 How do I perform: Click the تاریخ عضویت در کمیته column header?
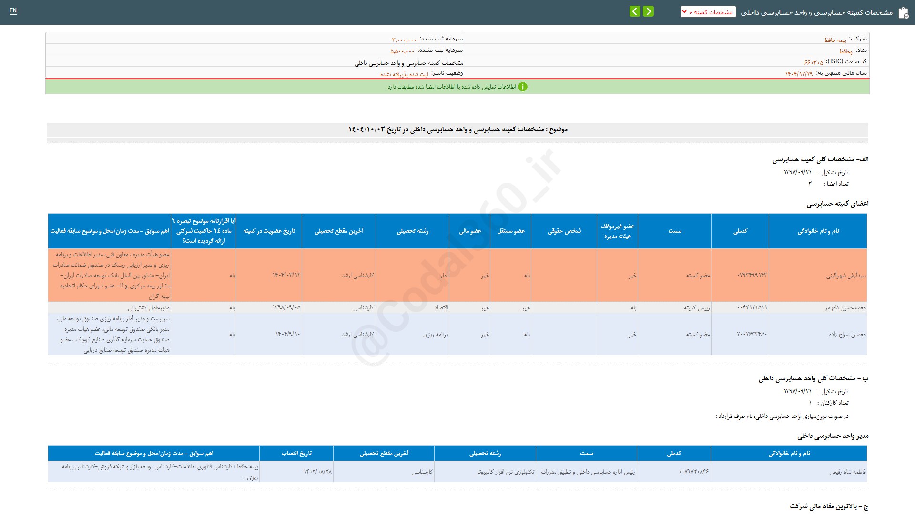[x=269, y=231]
